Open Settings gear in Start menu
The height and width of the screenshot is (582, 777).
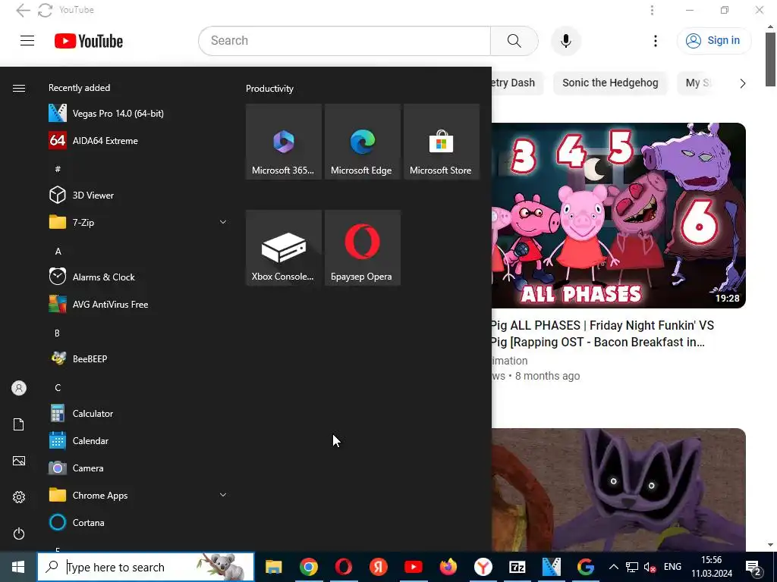[x=19, y=497]
